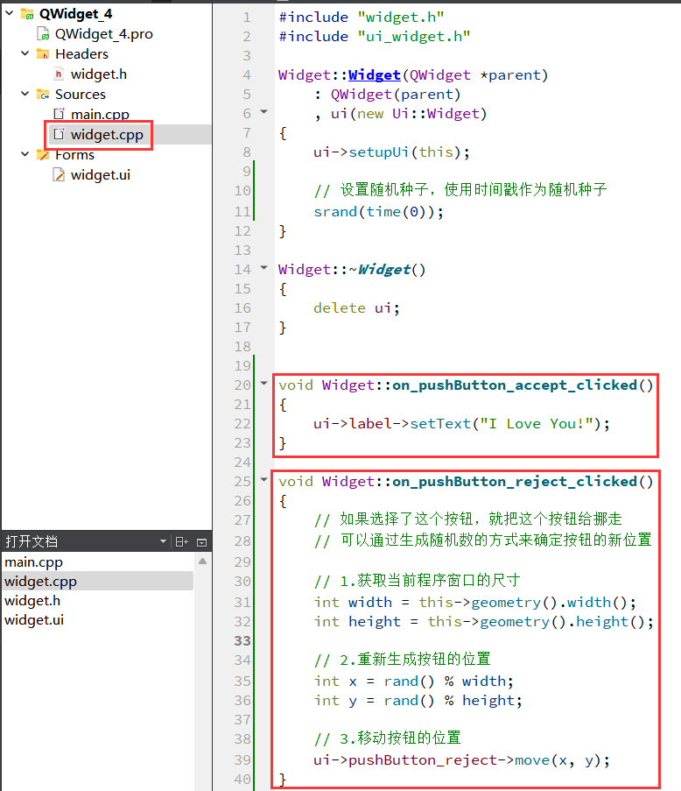Click the comment 3.移动按钮的位置
This screenshot has width=681, height=791.
387,738
